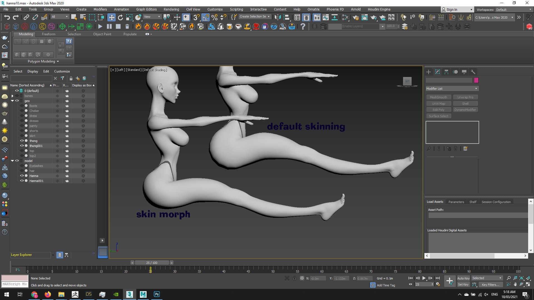Open the Utilities wrench panel icon

(x=473, y=72)
